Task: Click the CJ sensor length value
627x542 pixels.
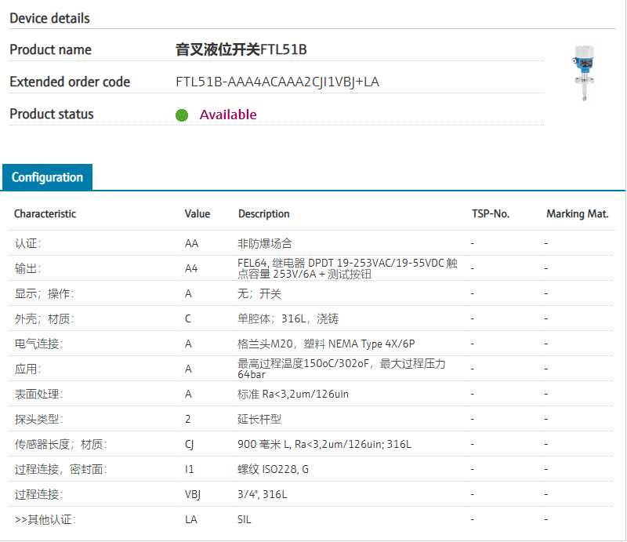Action: tap(190, 445)
